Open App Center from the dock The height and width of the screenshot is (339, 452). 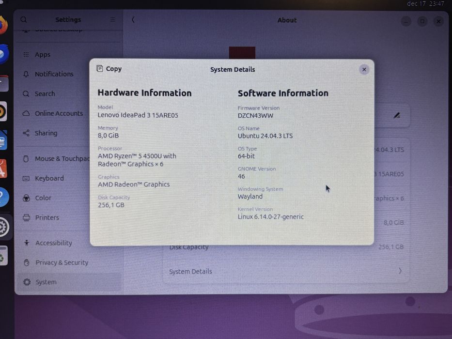point(2,169)
